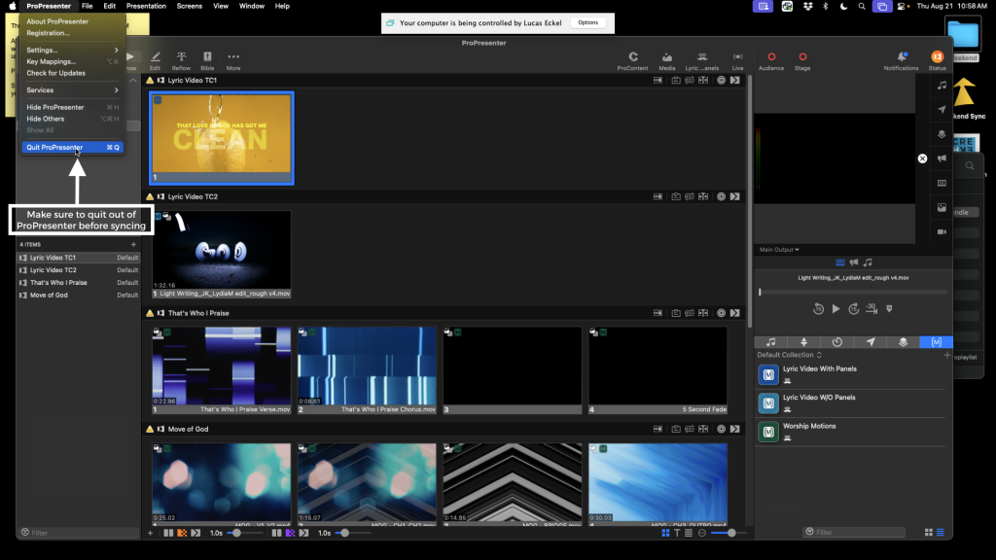Open About ProPresenter menu item
The image size is (996, 560).
click(57, 21)
